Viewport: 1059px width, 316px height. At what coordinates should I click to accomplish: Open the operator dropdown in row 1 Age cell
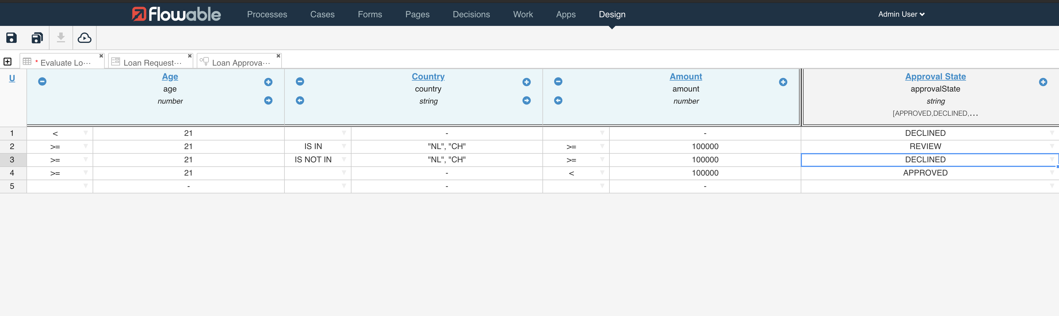point(85,133)
